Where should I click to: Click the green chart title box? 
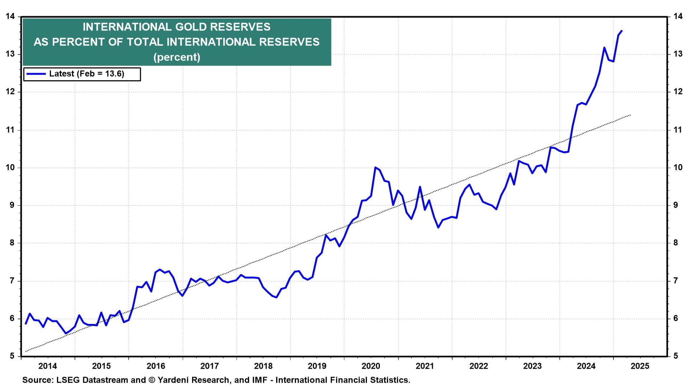pos(177,42)
